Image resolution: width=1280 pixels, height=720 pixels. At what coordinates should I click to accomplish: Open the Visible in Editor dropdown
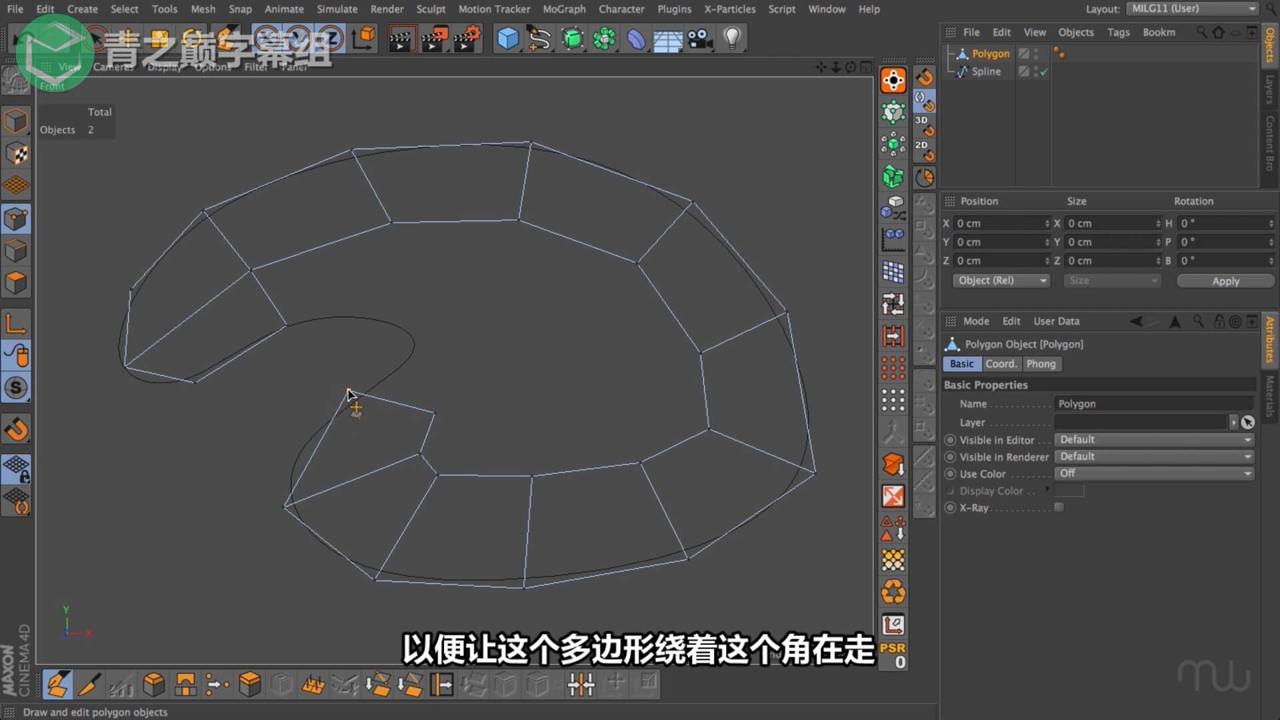click(x=1153, y=440)
